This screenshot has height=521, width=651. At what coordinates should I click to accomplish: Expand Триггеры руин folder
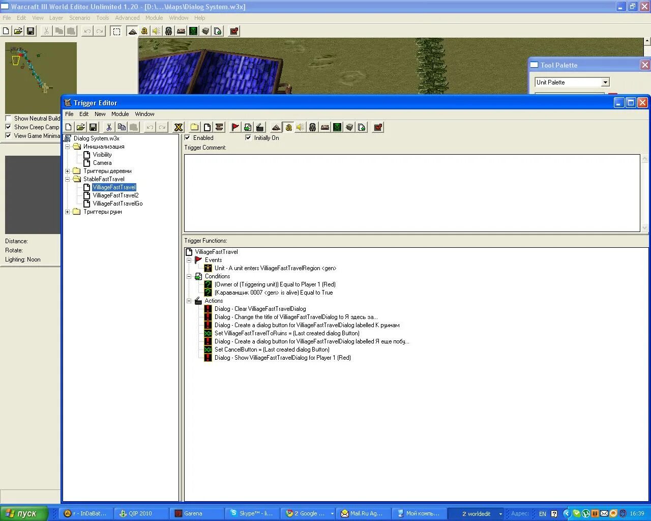click(x=67, y=212)
